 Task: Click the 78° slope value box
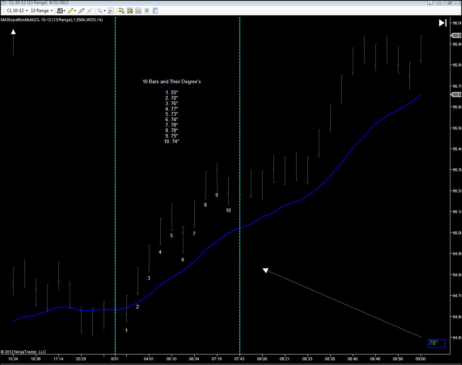click(x=436, y=343)
